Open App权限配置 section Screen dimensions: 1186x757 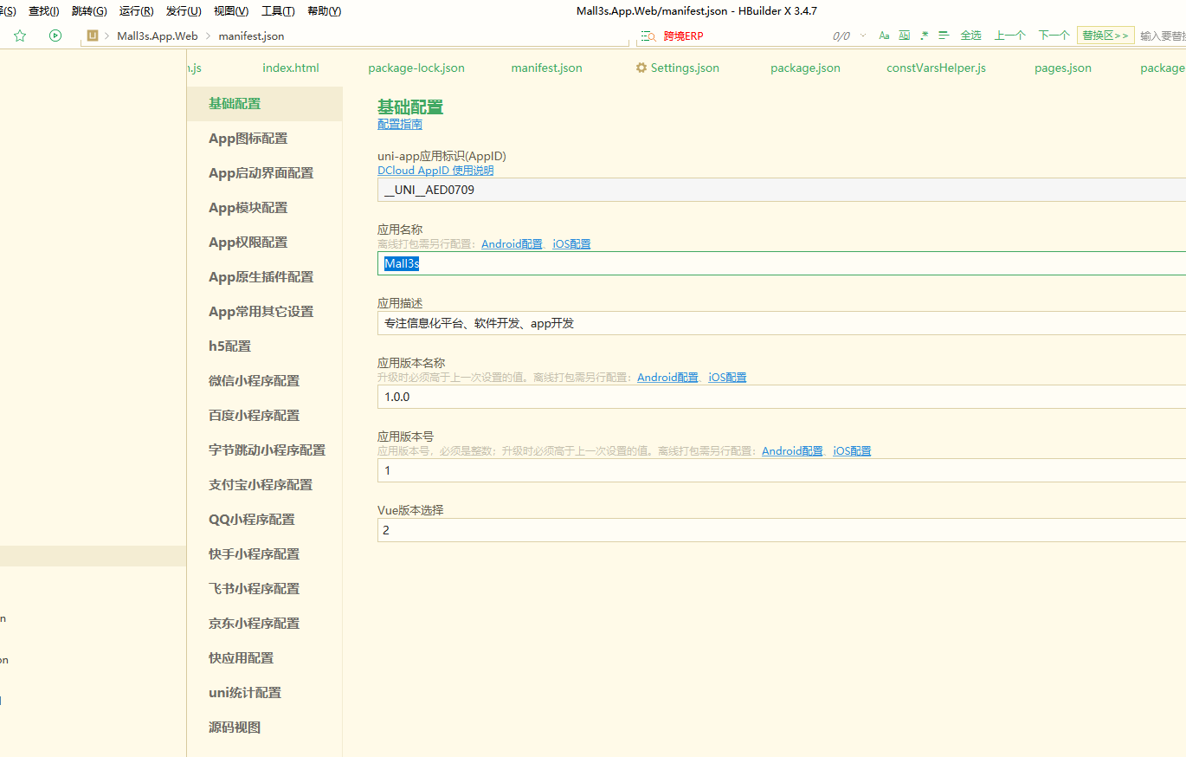(x=265, y=242)
